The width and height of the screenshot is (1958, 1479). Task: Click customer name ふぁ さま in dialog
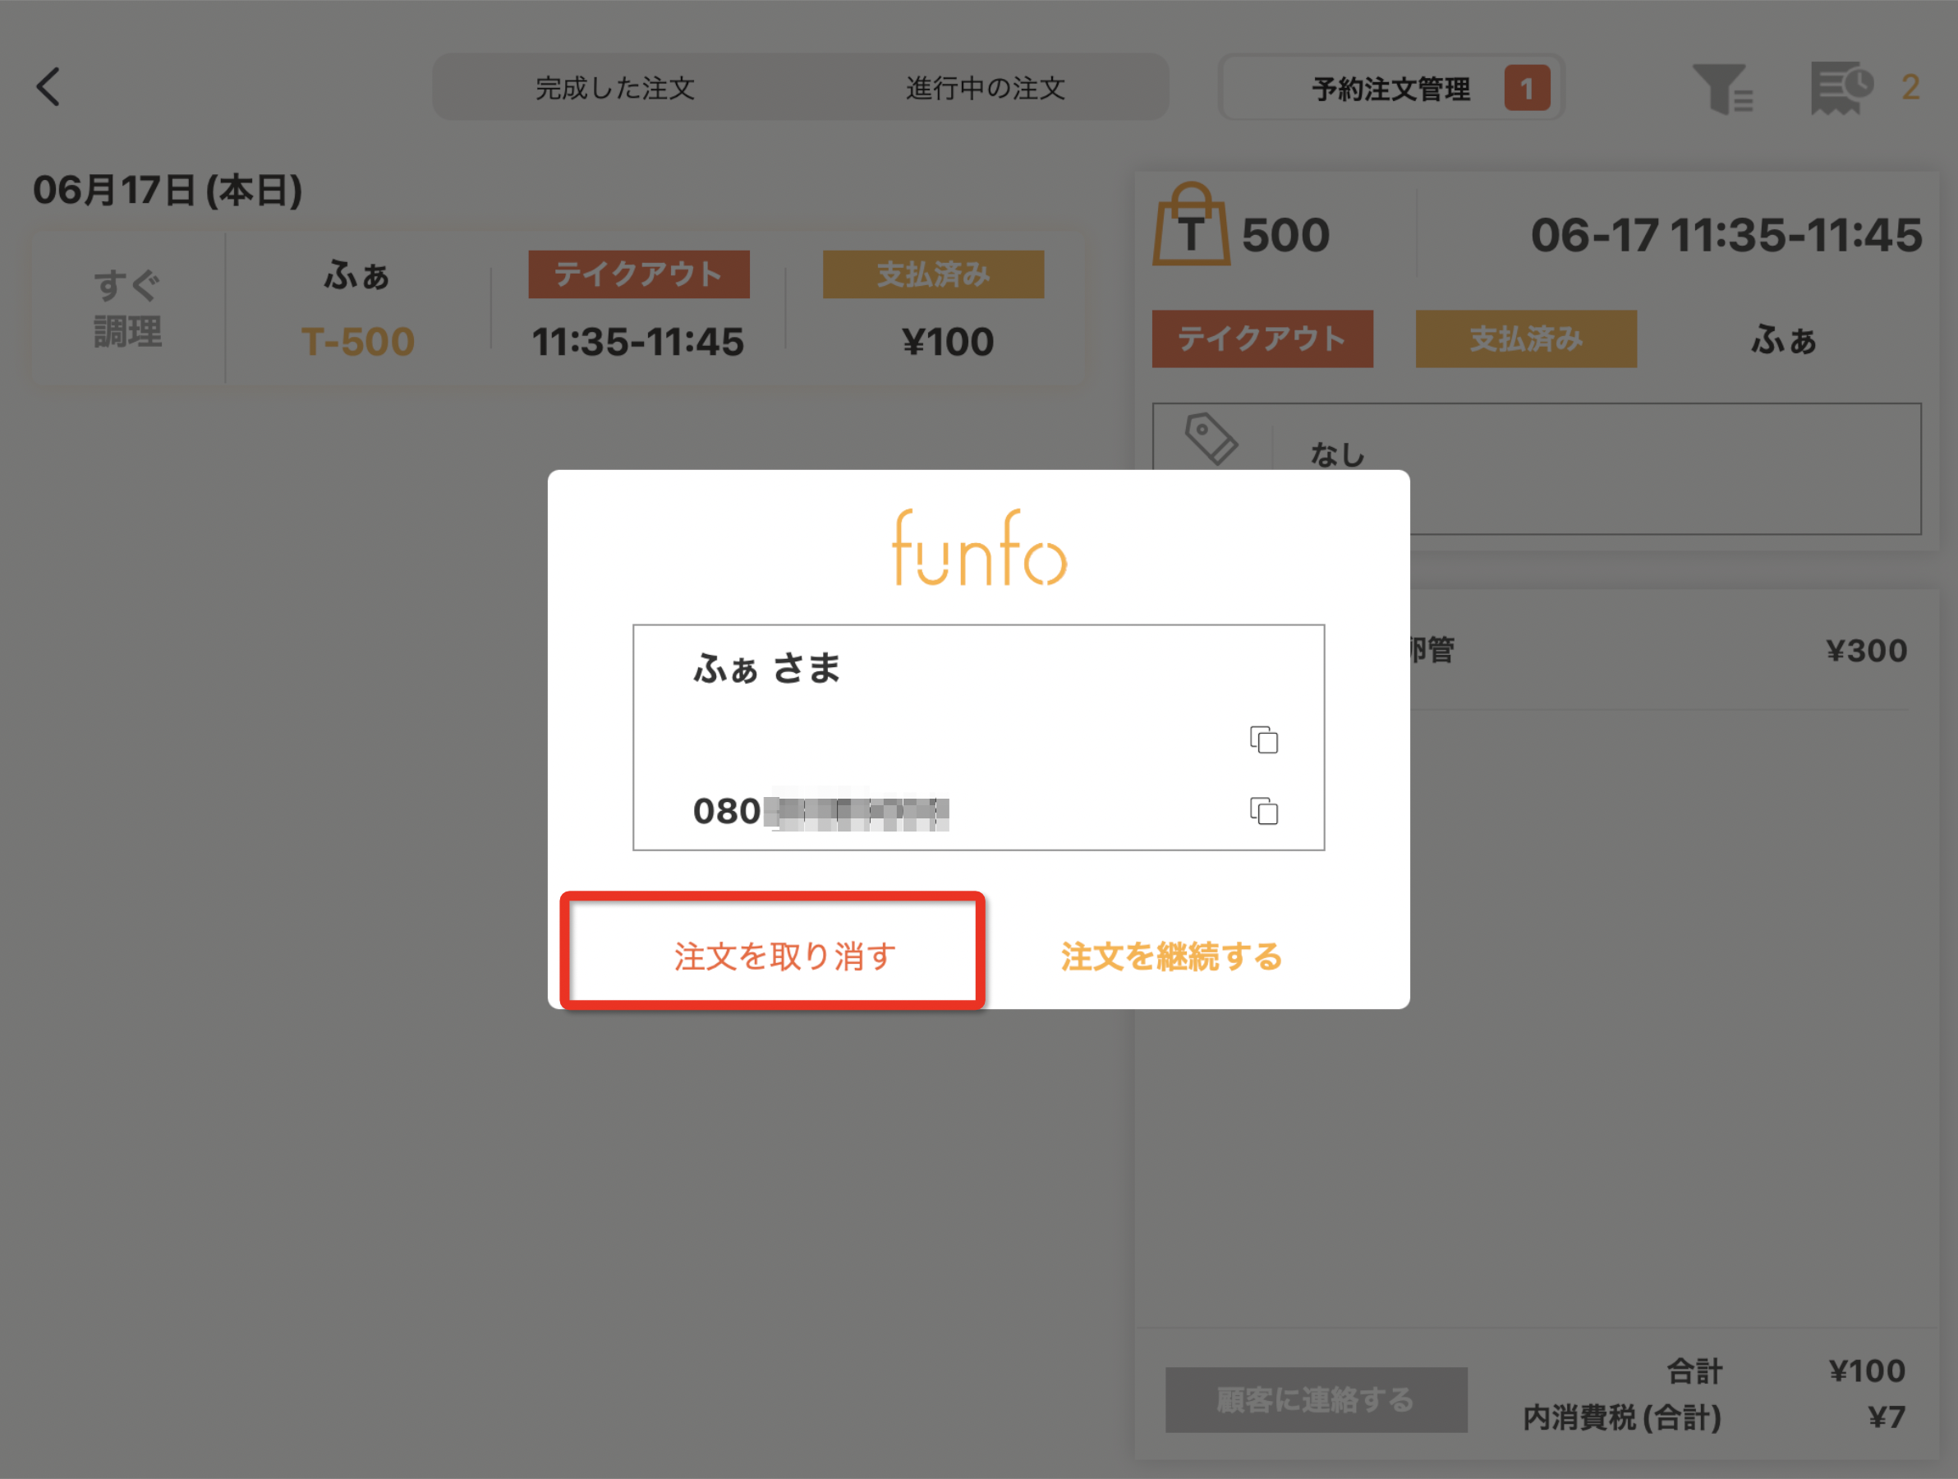(766, 669)
